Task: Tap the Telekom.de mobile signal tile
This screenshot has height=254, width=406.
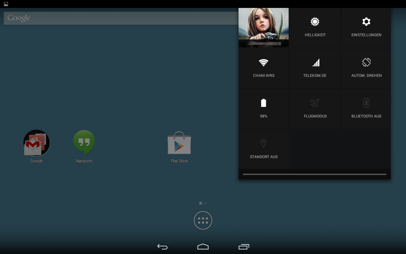Action: [315, 68]
